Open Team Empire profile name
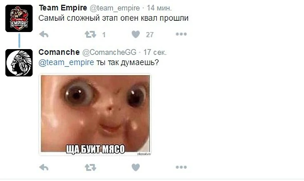Viewport: 304px width, 181px height. pos(63,8)
